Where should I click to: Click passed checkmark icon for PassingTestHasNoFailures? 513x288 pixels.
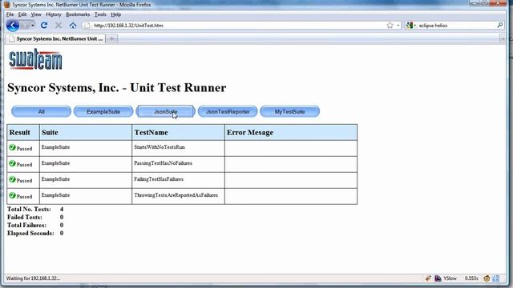click(13, 163)
